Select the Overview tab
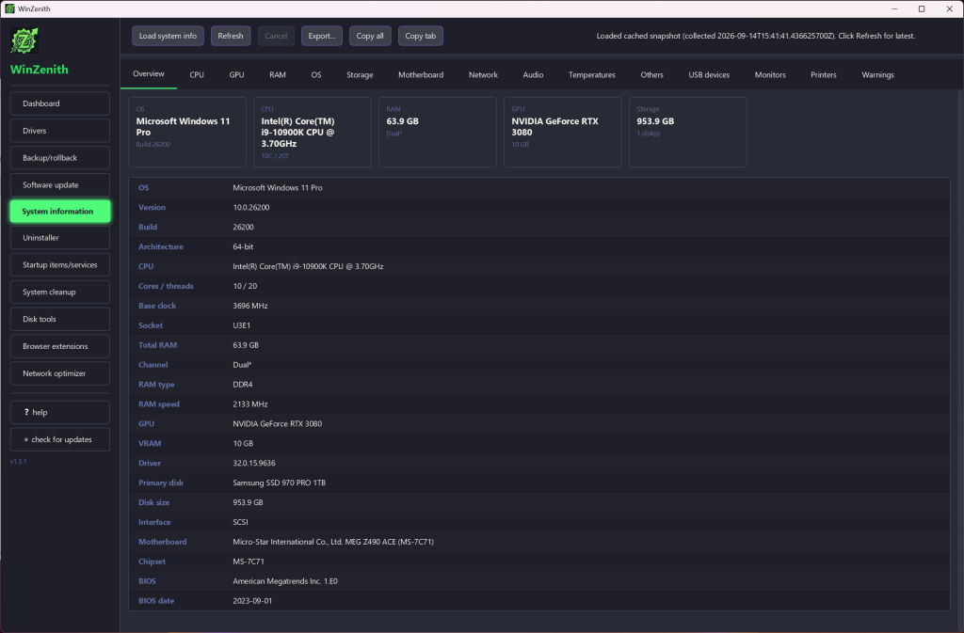964x633 pixels. tap(149, 73)
